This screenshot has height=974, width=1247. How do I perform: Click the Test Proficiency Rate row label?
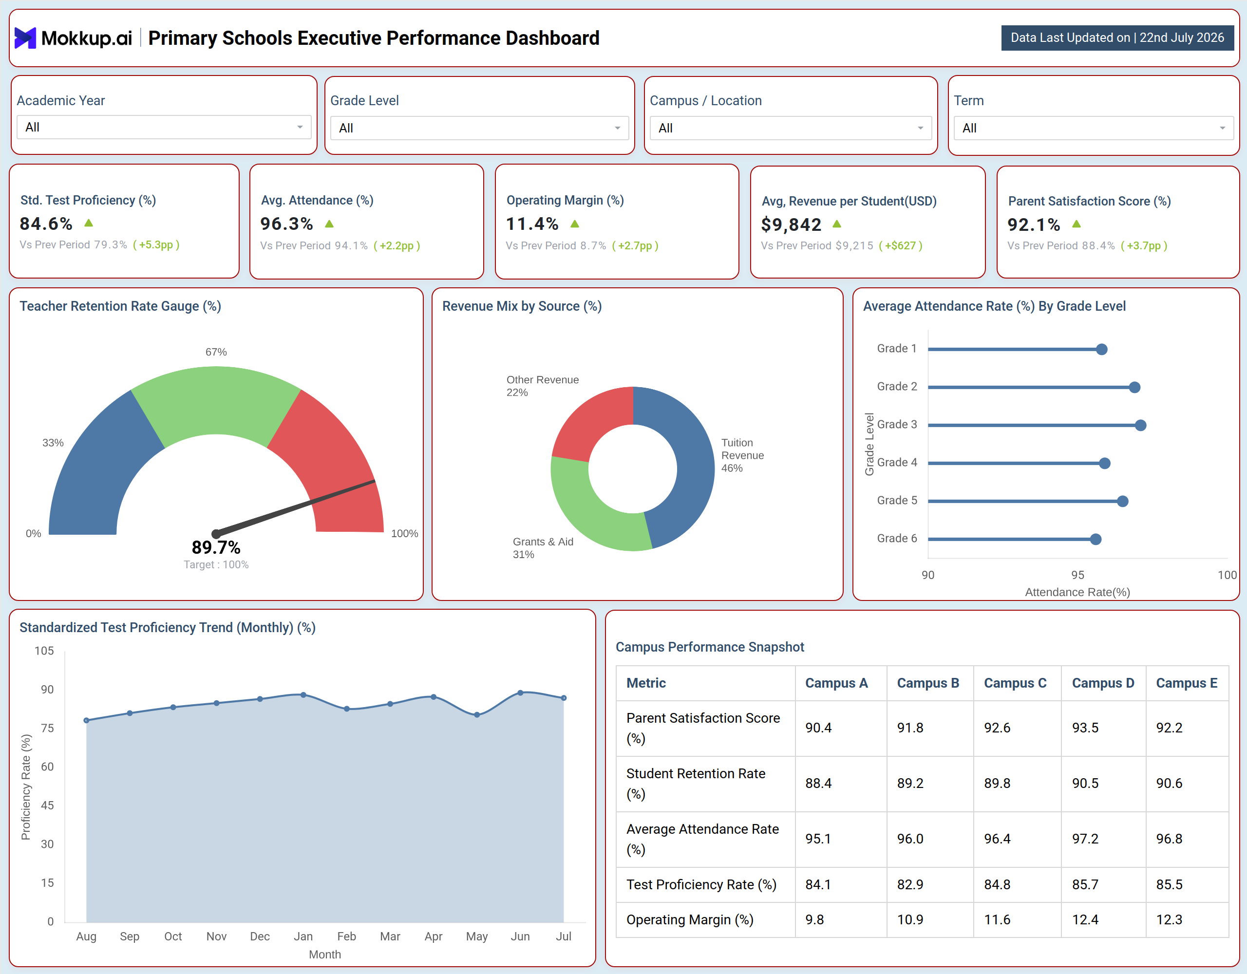click(x=701, y=884)
